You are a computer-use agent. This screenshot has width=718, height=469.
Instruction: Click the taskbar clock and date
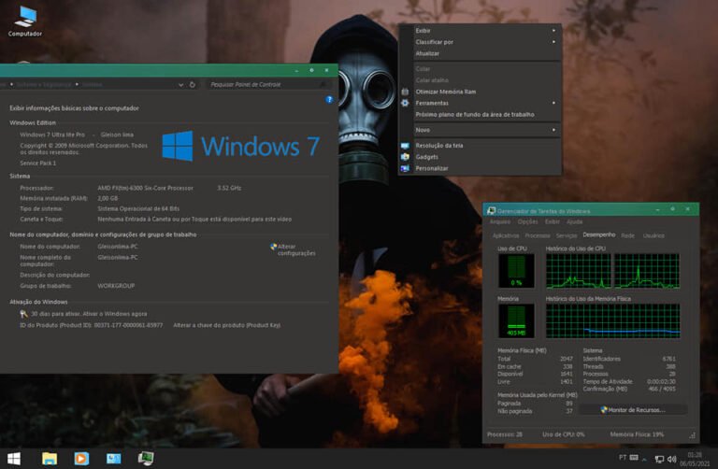tap(695, 460)
